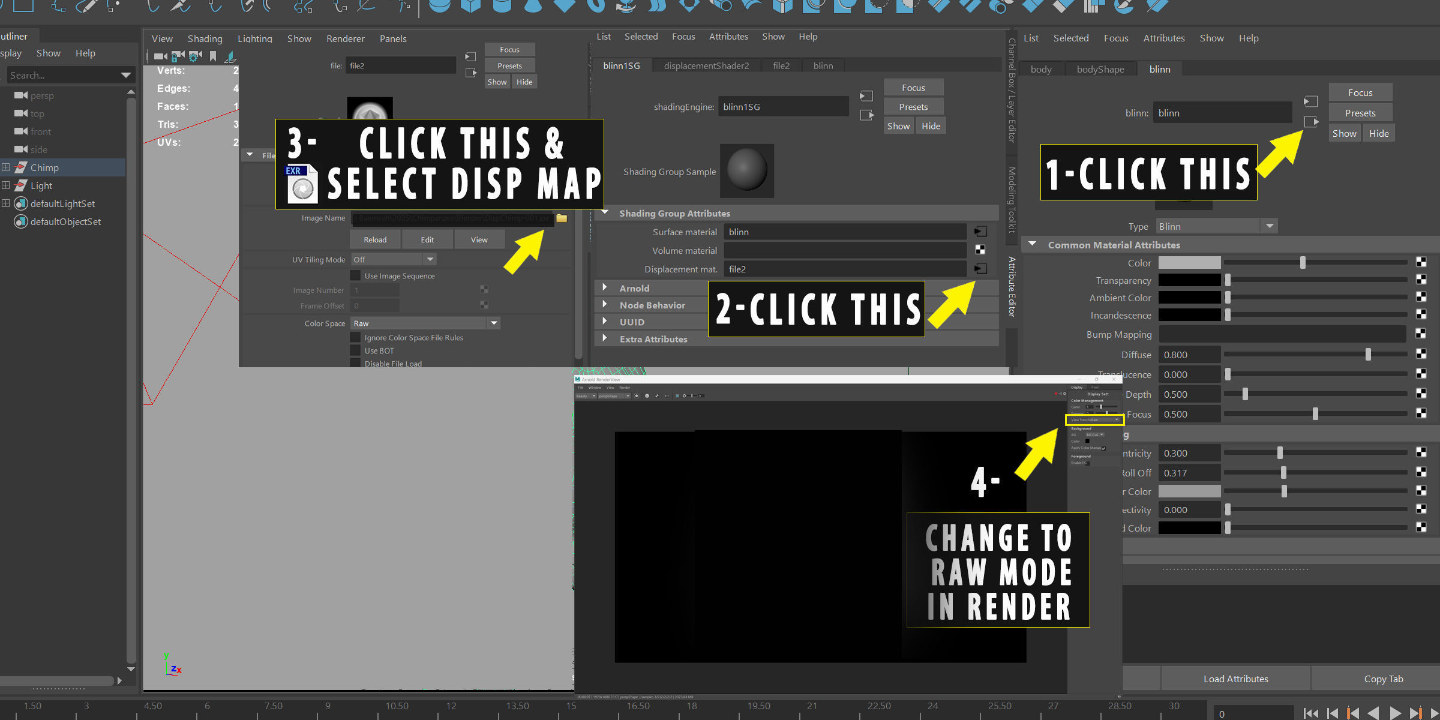Click the output connection icon beside blinn name field

point(1311,122)
